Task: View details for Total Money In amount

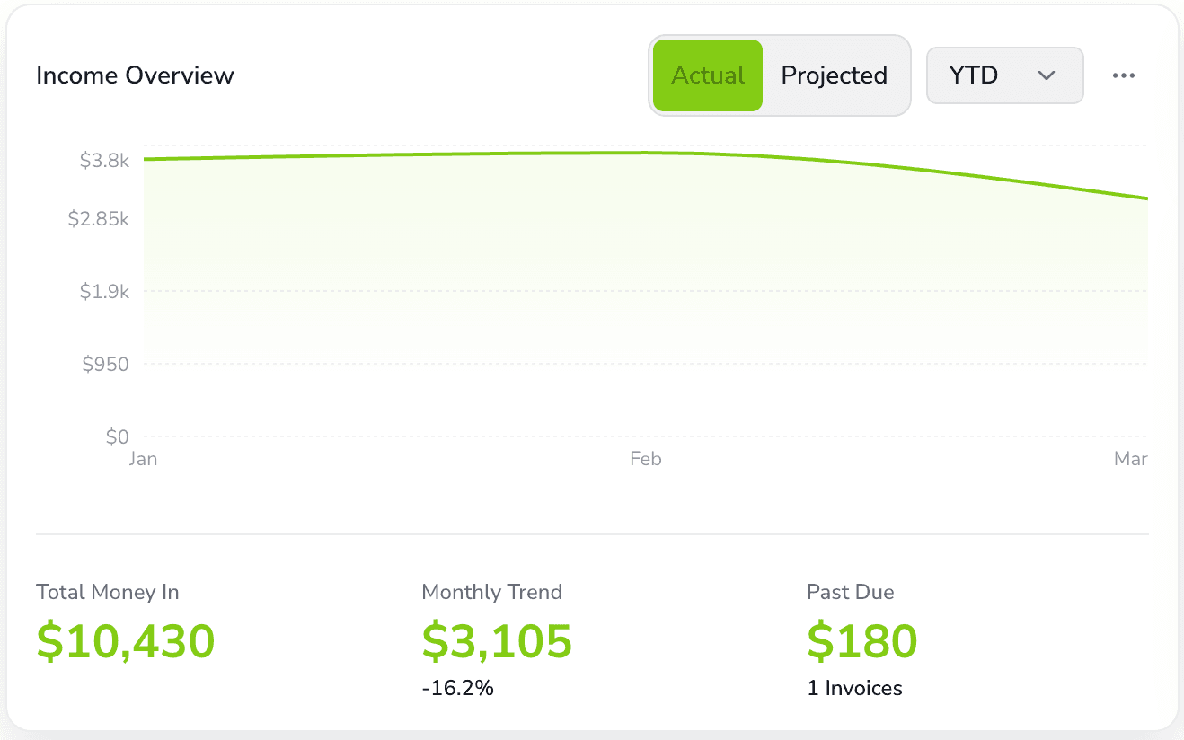Action: (x=125, y=640)
